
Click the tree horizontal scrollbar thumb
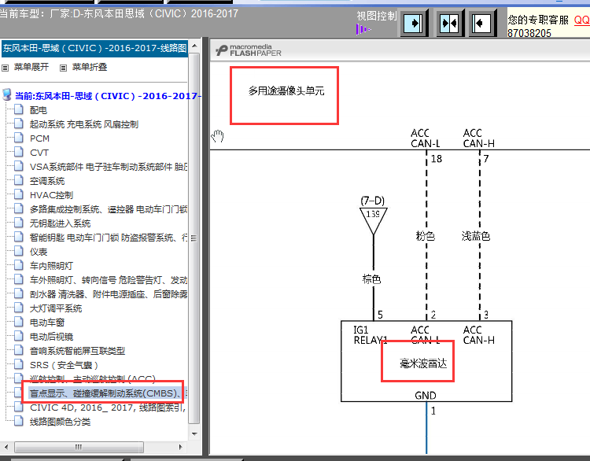(x=79, y=447)
